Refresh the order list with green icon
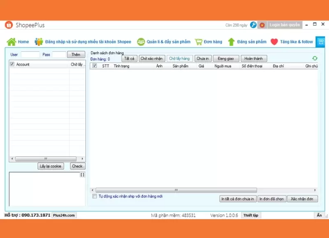329x238 pixels. (315, 58)
